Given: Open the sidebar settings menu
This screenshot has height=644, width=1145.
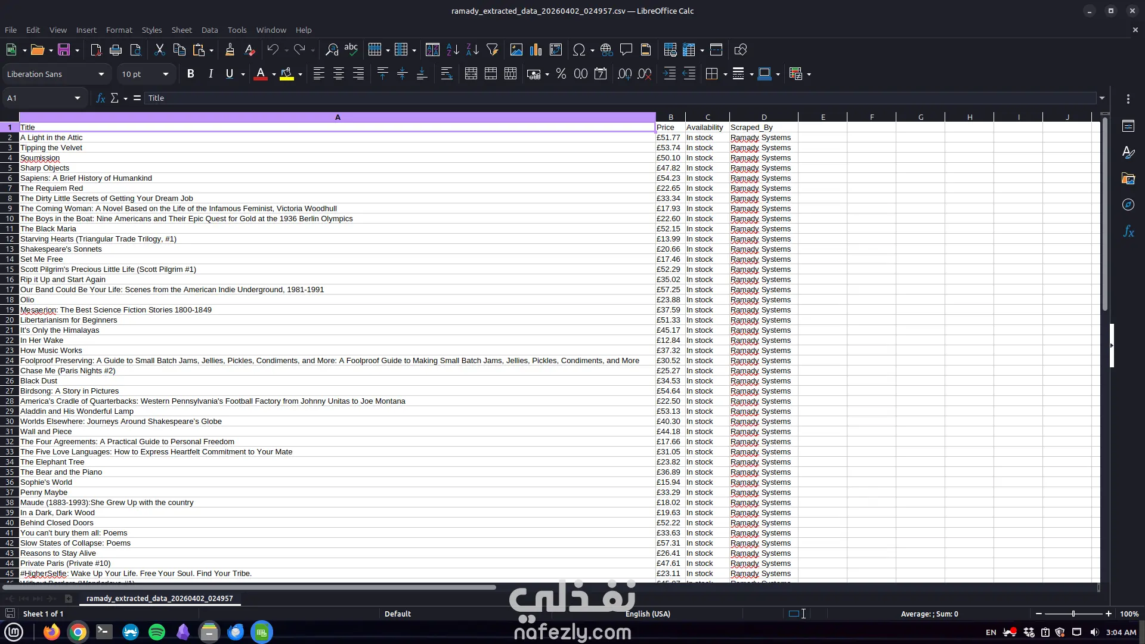Looking at the screenshot, I should coord(1128,99).
